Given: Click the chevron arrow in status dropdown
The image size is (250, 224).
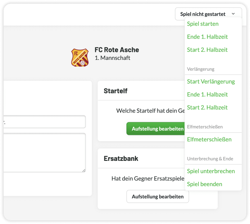Looking at the screenshot, I should pos(233,14).
